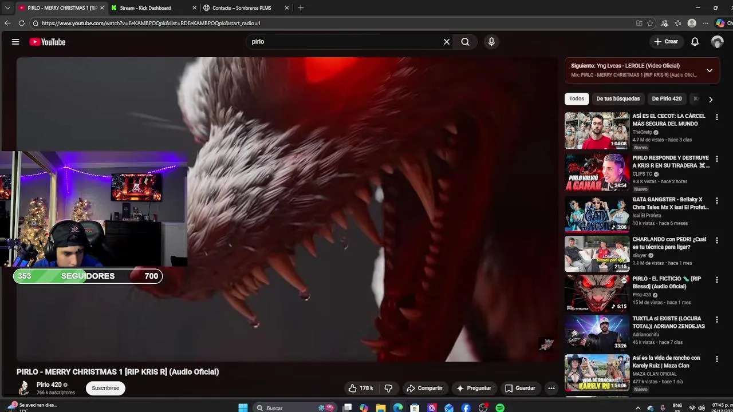Open Microsoft Store from the taskbar
Viewport: 733px width, 412px height.
click(415, 407)
